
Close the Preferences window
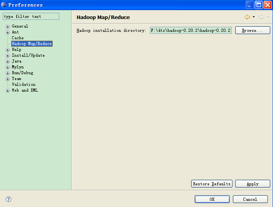268,5
